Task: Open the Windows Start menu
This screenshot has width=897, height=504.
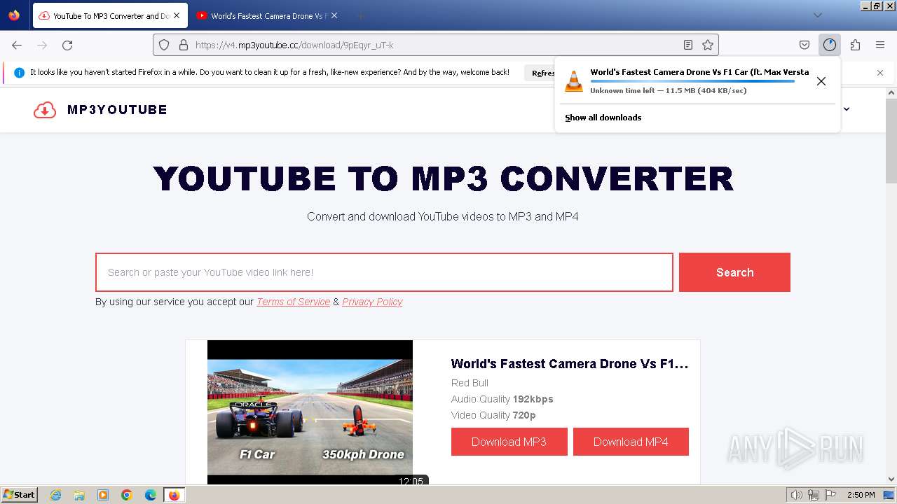Action: tap(19, 495)
